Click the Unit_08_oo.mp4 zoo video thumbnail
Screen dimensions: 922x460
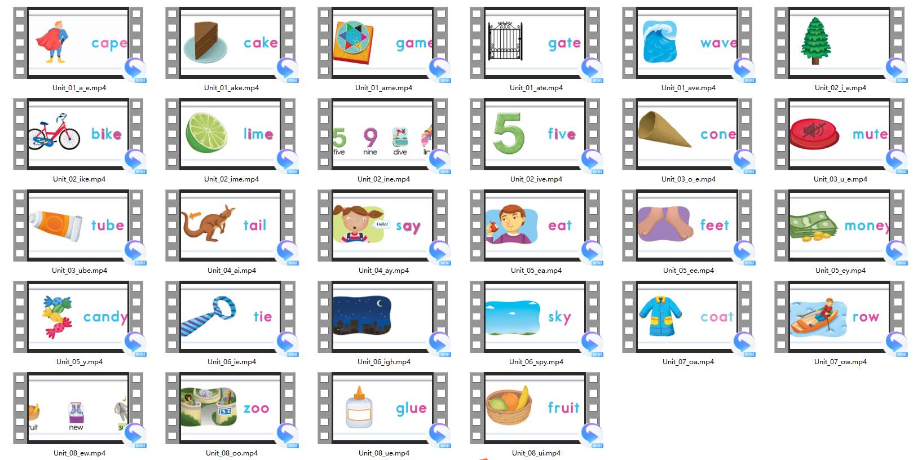[x=230, y=408]
